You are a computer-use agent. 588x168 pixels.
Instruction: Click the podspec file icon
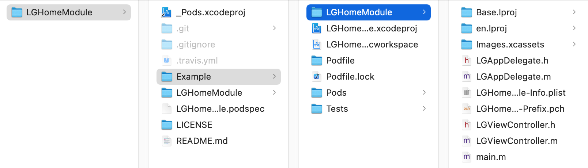pyautogui.click(x=167, y=109)
